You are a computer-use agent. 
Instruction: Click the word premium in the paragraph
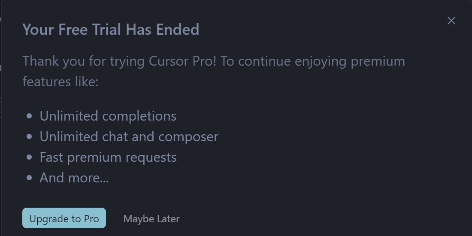[378, 62]
